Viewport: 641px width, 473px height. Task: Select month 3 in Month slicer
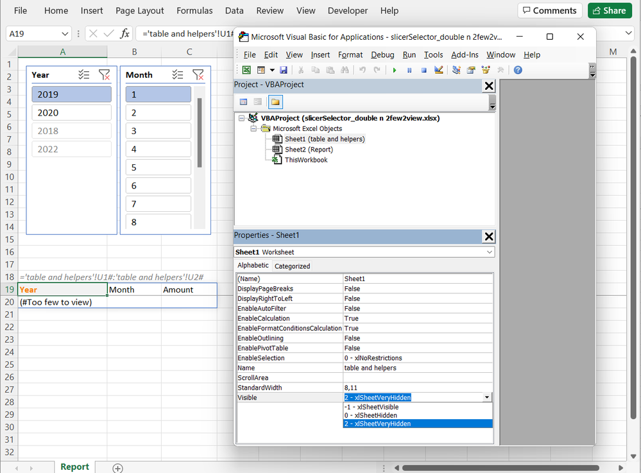pyautogui.click(x=158, y=131)
